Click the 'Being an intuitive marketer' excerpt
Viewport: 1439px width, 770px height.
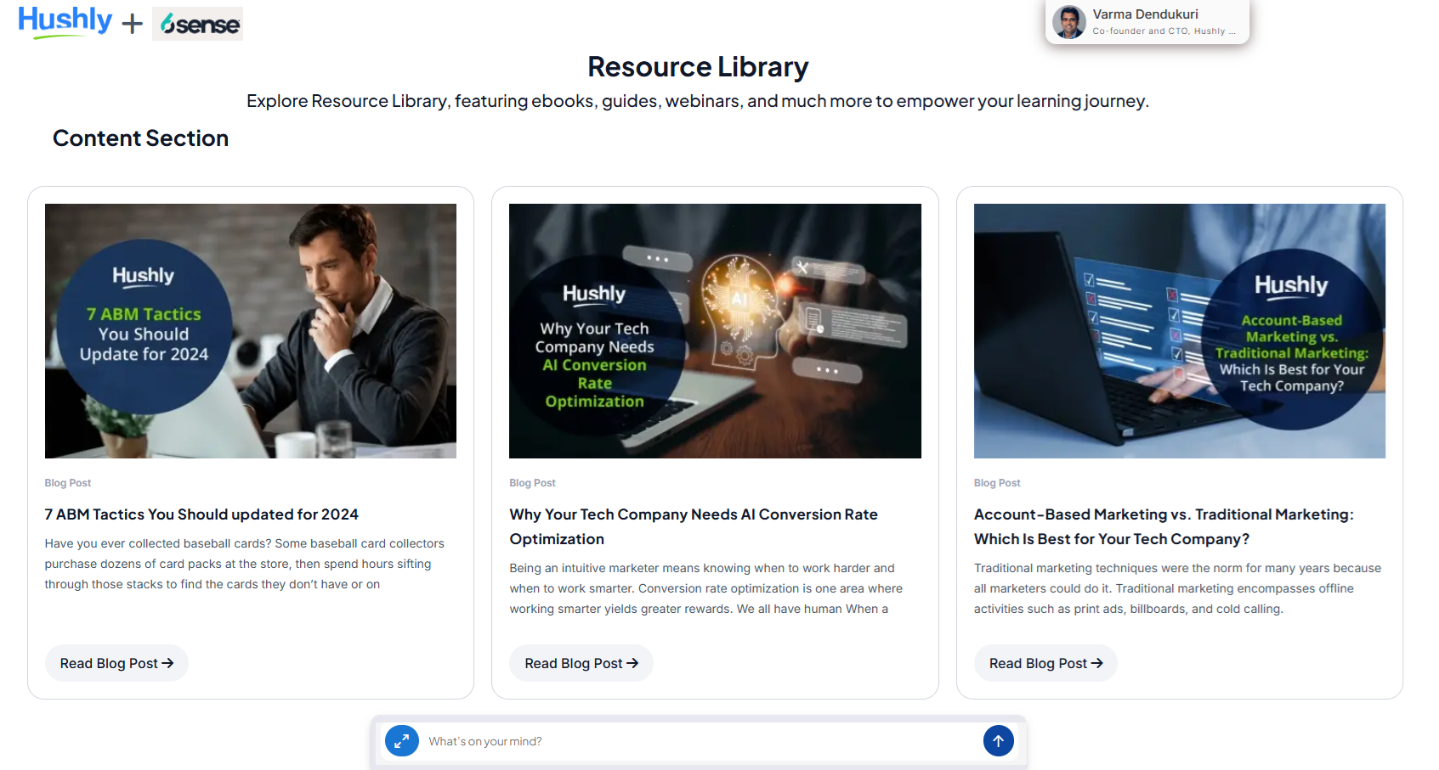click(706, 588)
